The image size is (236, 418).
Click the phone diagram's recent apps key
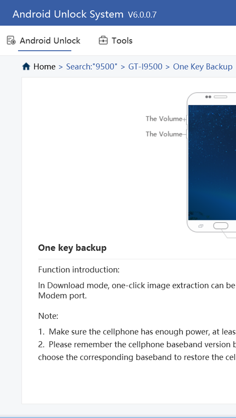click(x=201, y=226)
